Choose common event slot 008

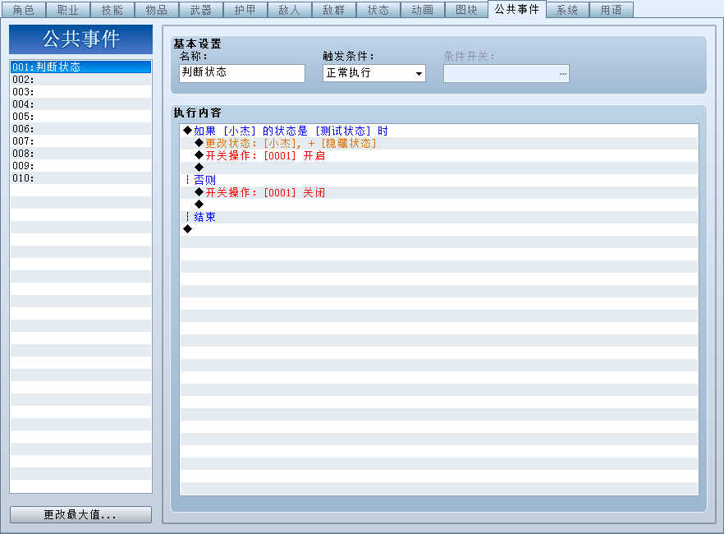point(80,154)
